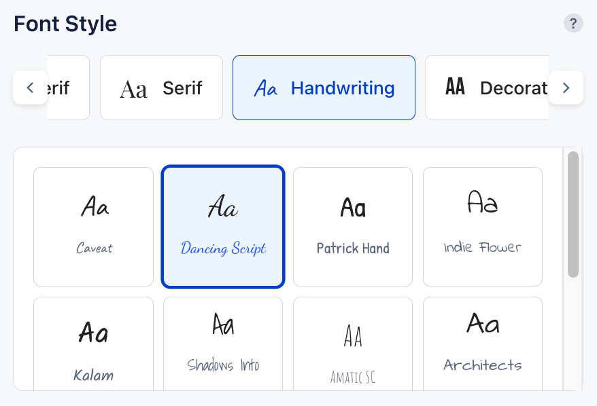Select the Handwriting category tab
This screenshot has width=597, height=406.
click(324, 88)
